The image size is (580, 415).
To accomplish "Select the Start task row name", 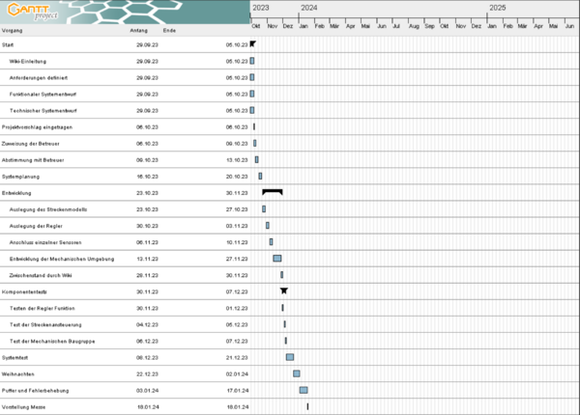I will click(x=9, y=44).
